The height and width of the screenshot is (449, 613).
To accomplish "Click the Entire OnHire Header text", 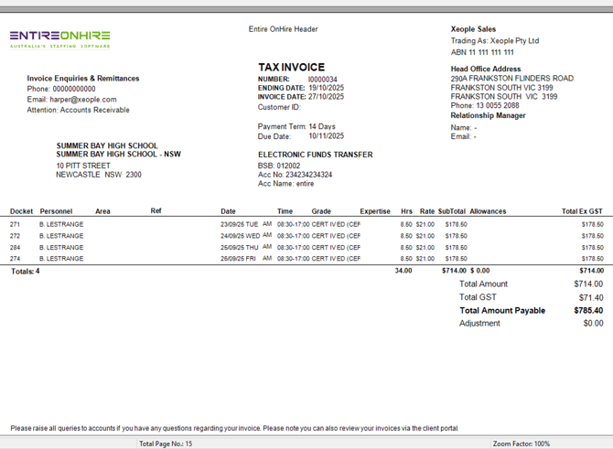I will click(x=283, y=29).
